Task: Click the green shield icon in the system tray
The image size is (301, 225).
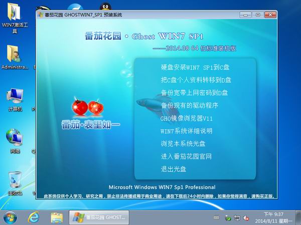Action: coord(228,217)
